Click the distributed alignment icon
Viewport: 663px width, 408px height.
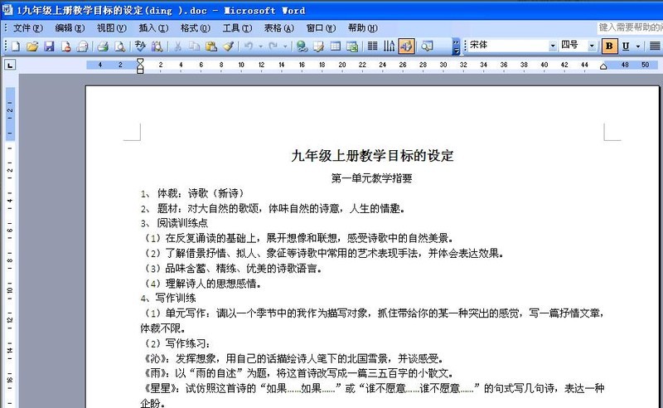[x=655, y=46]
